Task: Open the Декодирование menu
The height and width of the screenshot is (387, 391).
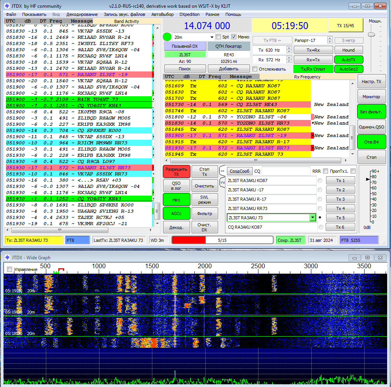Action: [82, 14]
